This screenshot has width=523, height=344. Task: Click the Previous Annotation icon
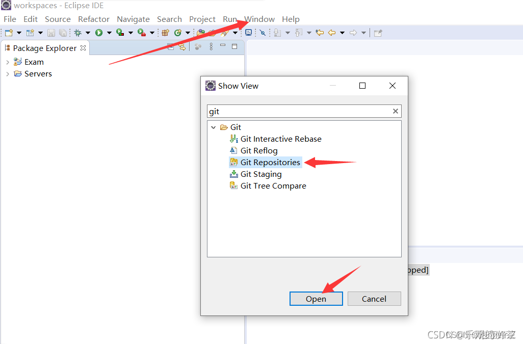(x=299, y=33)
